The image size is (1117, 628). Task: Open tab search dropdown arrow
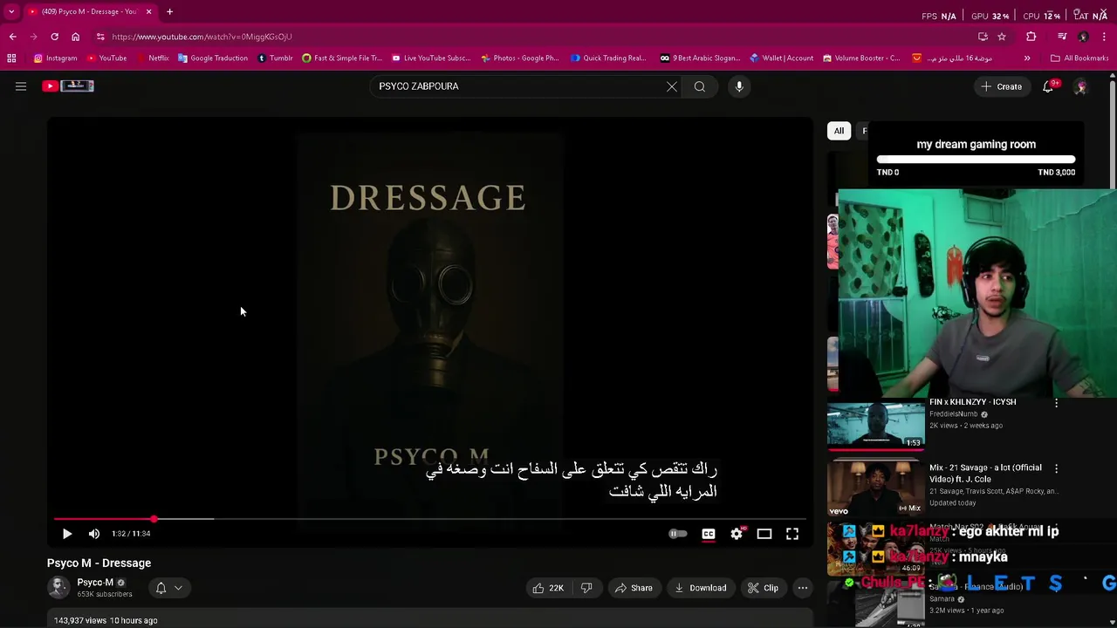coord(11,11)
